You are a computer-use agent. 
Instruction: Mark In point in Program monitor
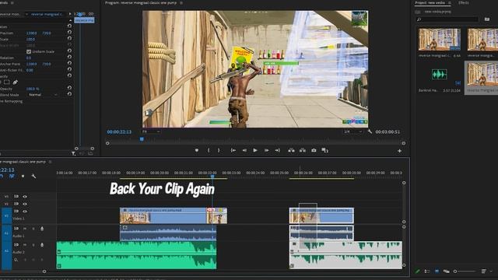click(209, 150)
